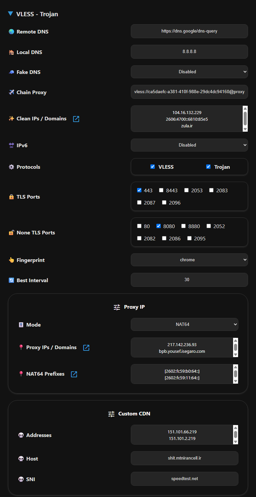The height and width of the screenshot is (497, 256).
Task: Disable none TLS port 8080
Action: pos(158,226)
